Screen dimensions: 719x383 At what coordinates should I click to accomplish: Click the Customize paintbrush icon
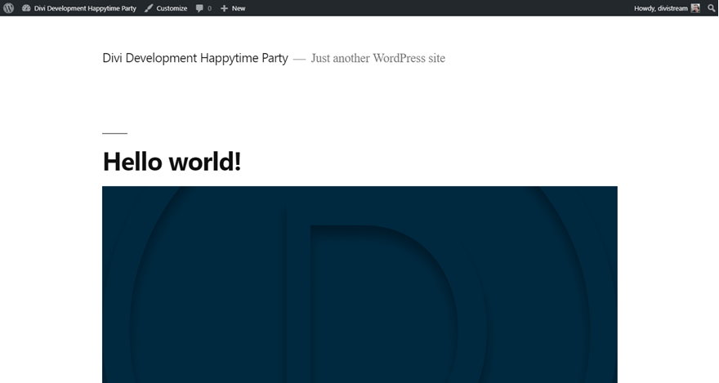pyautogui.click(x=149, y=8)
